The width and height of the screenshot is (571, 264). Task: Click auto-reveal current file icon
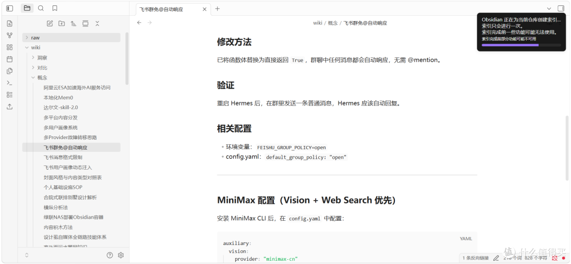(x=86, y=24)
